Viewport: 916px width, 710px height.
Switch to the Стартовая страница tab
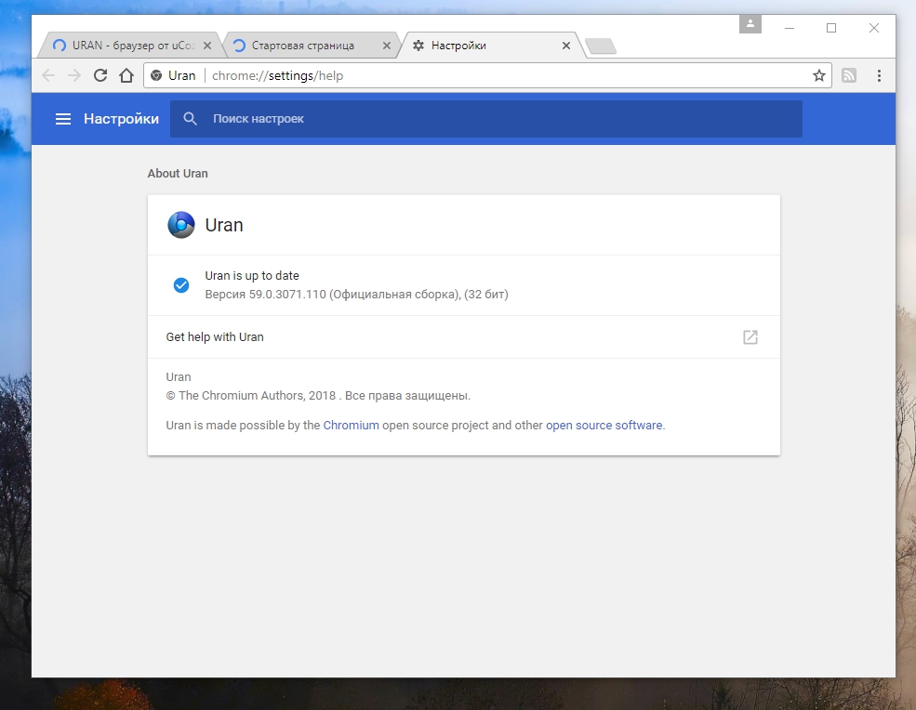[302, 46]
